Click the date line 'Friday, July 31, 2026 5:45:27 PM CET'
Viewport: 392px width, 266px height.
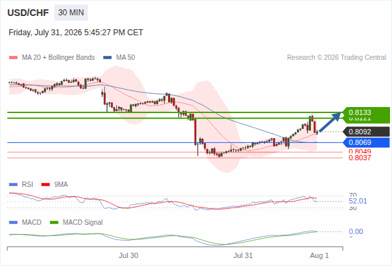pos(76,33)
